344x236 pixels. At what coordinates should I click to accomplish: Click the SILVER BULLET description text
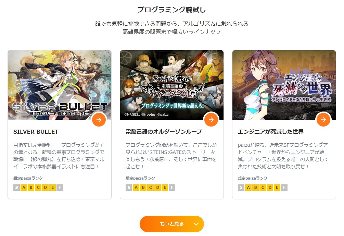tap(59, 156)
